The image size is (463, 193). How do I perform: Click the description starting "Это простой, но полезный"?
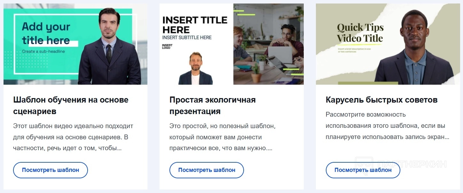point(223,137)
